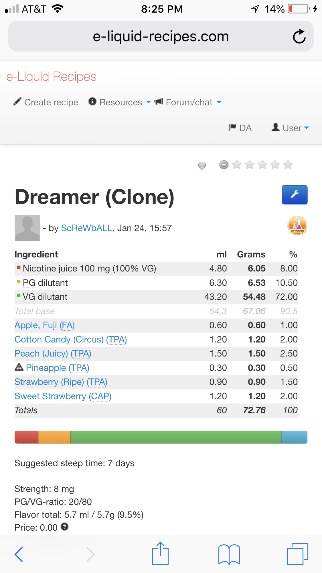This screenshot has width=322, height=573.
Task: Open ScReWbALL author profile link
Action: (87, 228)
